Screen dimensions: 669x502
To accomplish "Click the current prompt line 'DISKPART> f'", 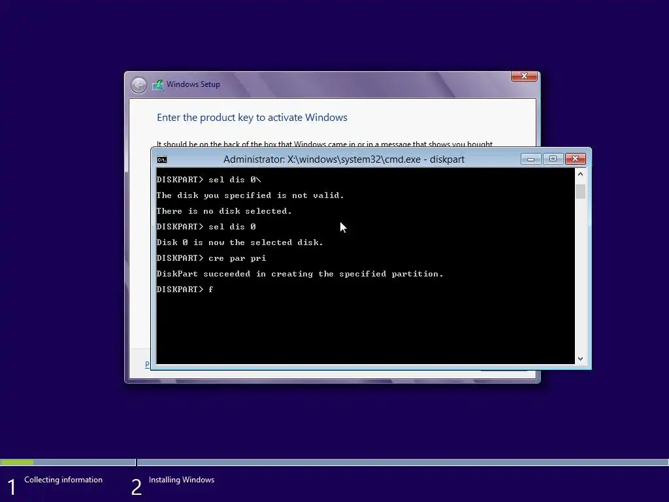I will tap(185, 290).
